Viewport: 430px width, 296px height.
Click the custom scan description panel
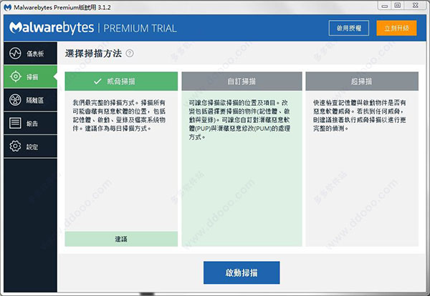click(242, 169)
